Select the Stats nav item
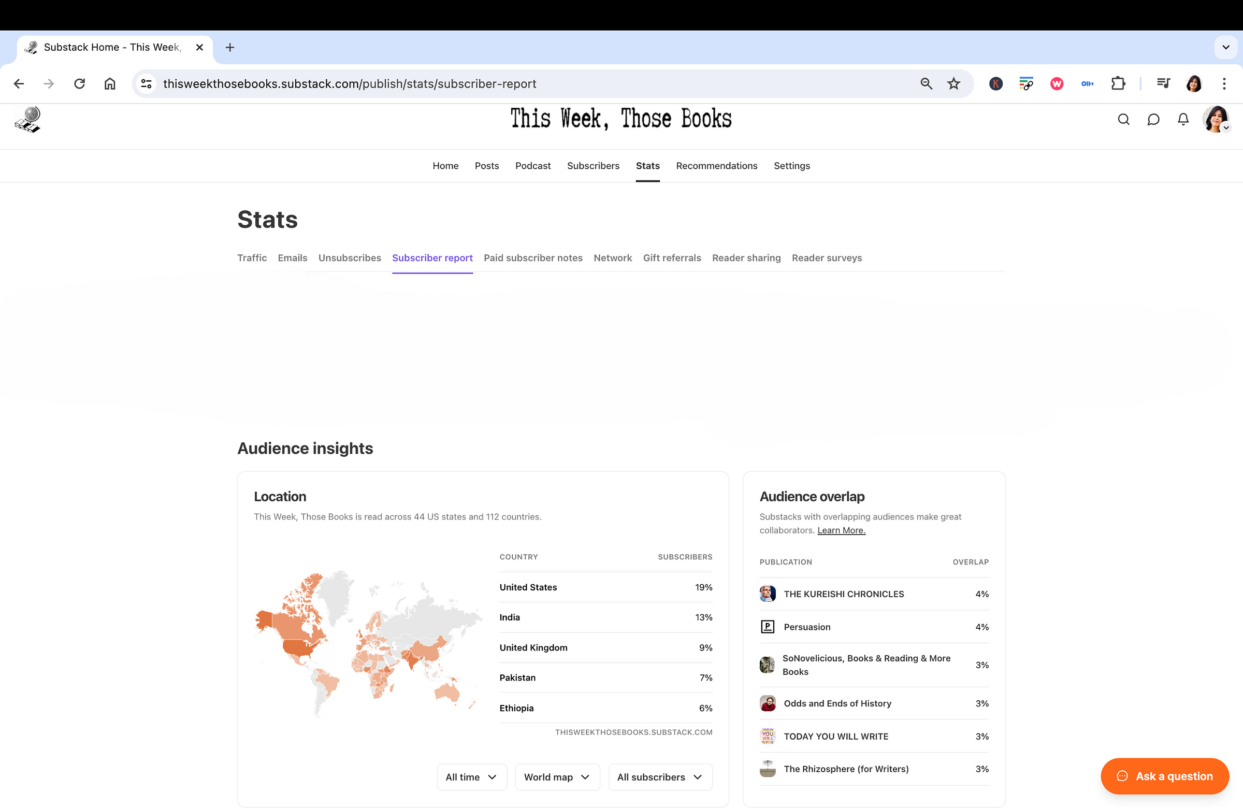This screenshot has height=808, width=1243. (647, 166)
